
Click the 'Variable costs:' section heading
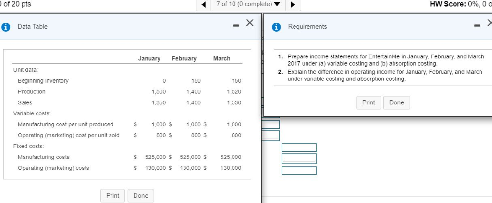click(x=32, y=113)
